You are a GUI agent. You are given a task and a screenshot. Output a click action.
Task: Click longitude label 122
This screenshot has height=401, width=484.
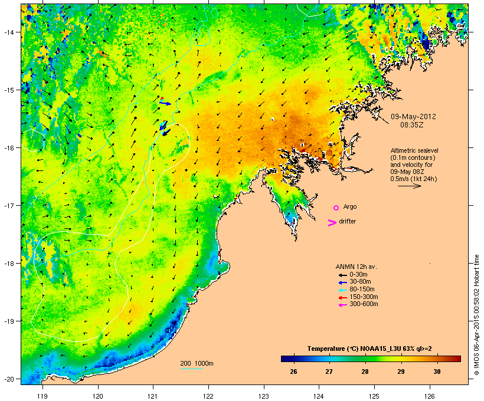coord(208,396)
